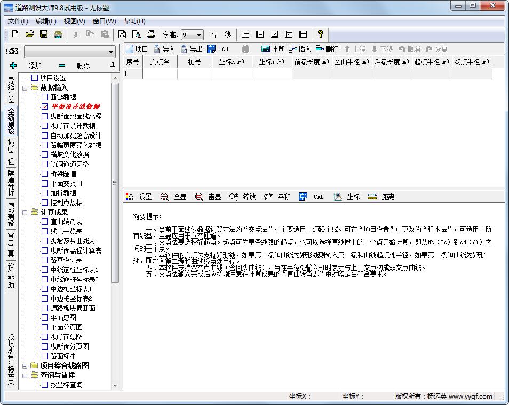Open the 字高 font size dropdown
509x405 pixels.
tap(198, 34)
